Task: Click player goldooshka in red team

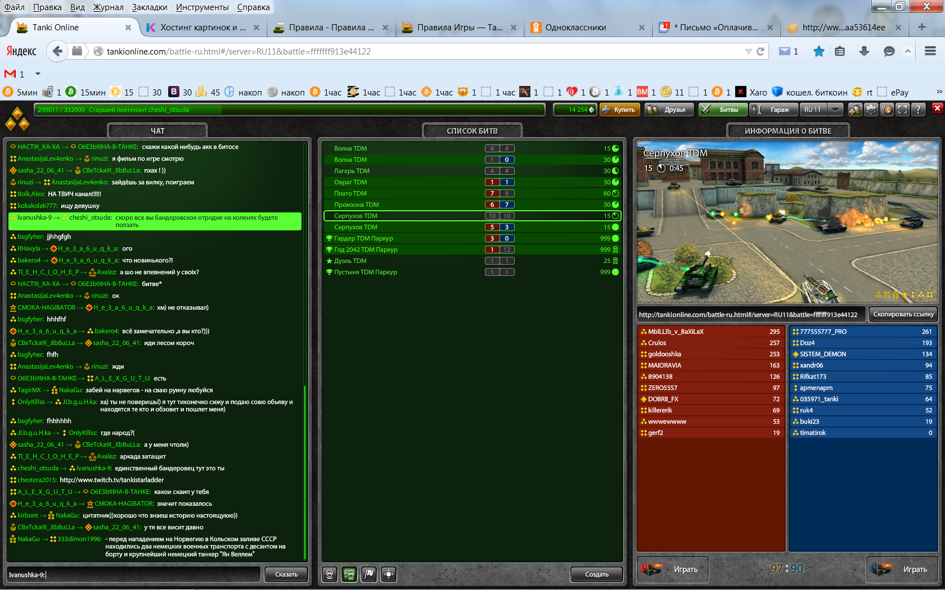Action: coord(711,354)
